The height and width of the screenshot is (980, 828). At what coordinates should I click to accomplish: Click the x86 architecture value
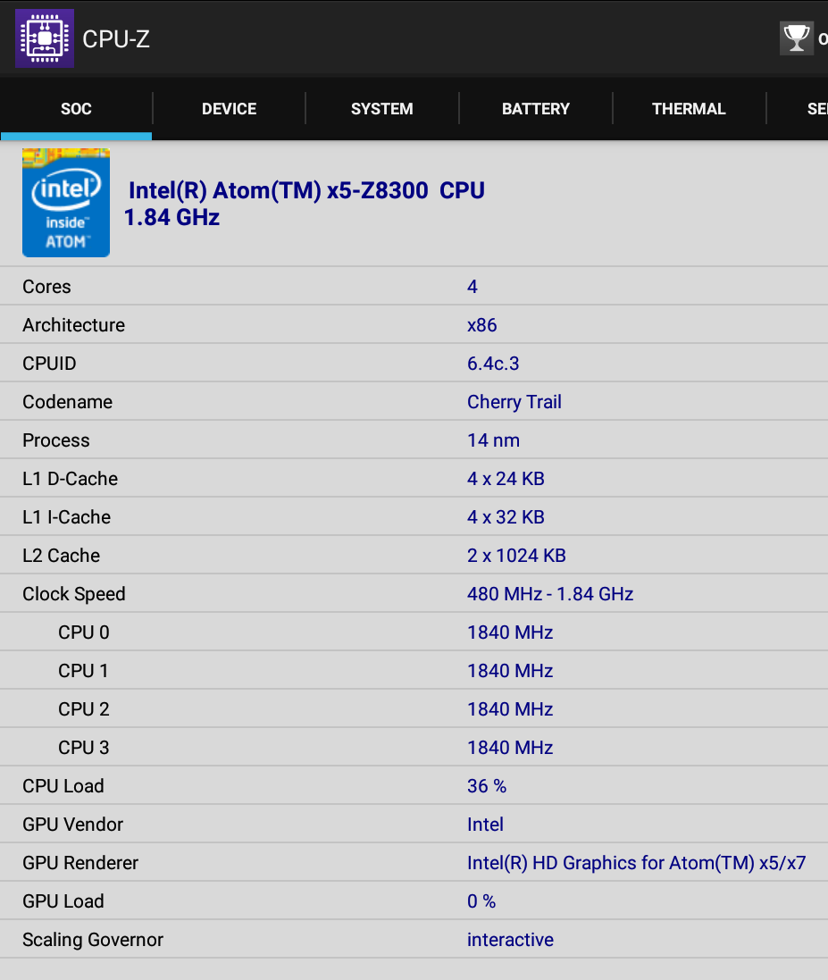coord(481,325)
